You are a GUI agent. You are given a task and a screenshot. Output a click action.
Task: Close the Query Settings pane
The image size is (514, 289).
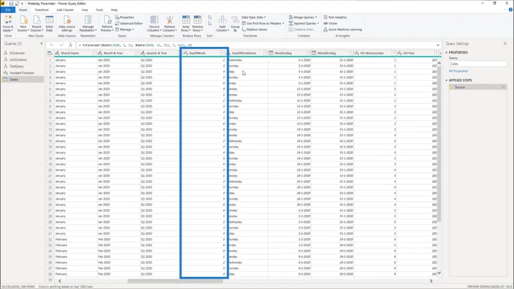(505, 43)
